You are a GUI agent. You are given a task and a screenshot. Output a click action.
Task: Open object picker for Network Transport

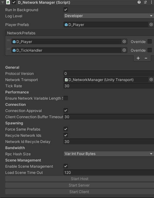click(x=151, y=80)
